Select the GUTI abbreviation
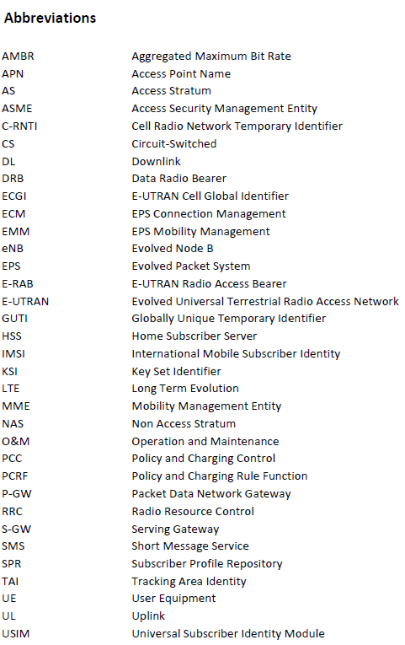 (x=15, y=319)
